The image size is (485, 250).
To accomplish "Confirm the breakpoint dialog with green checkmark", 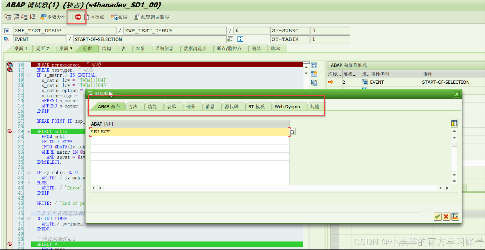I will coord(437,216).
